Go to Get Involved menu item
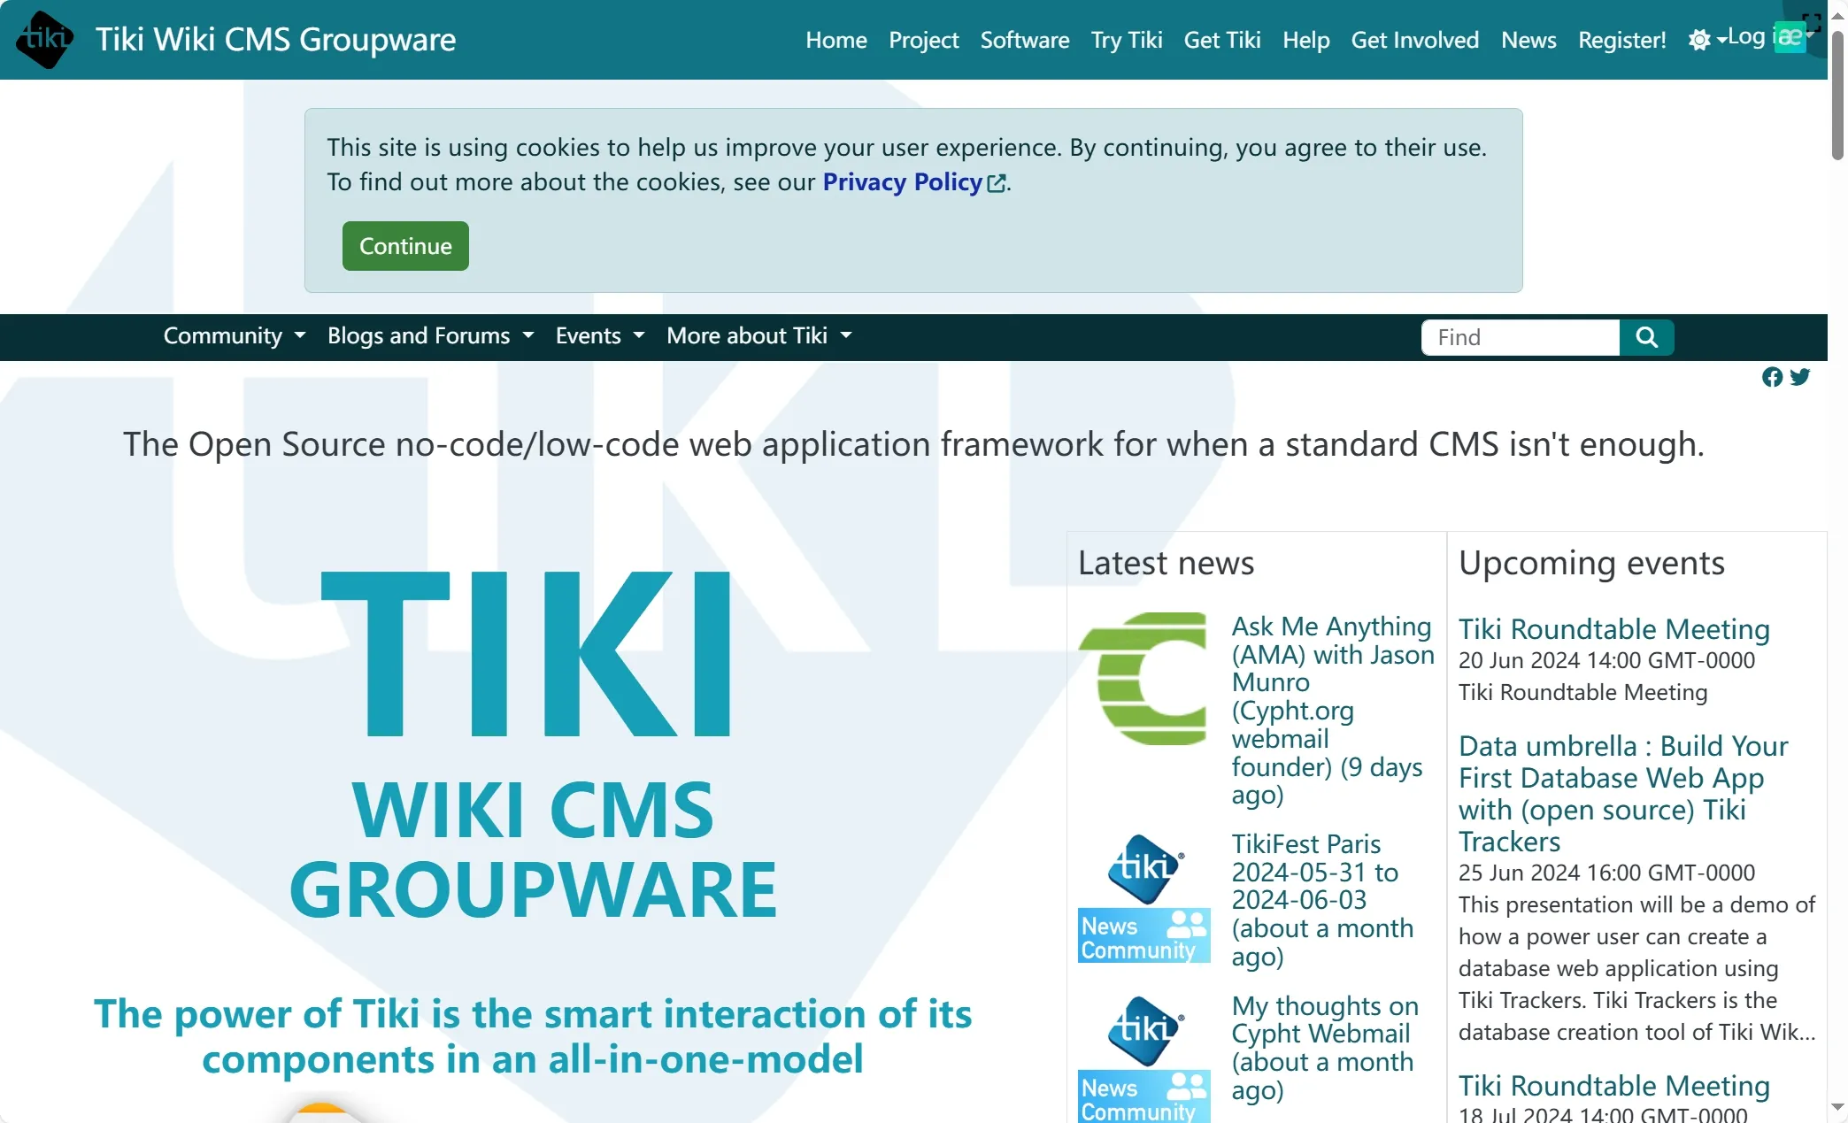1848x1123 pixels. pos(1414,40)
